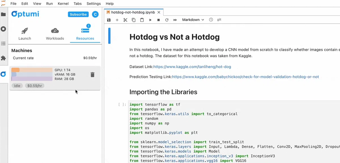
Task: Copy the selected cell icon
Action: (134, 20)
